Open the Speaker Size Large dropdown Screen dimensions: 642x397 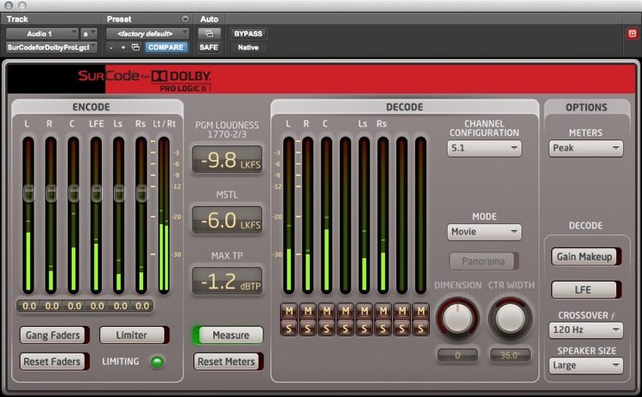[586, 365]
